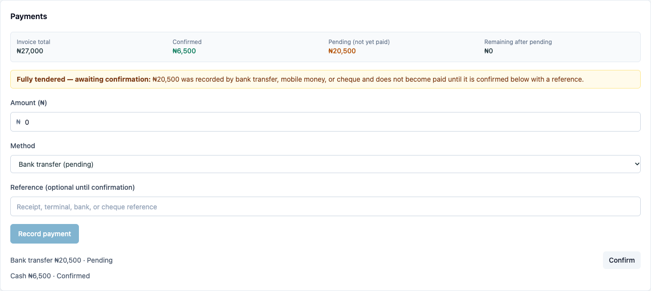This screenshot has width=651, height=291.
Task: Focus the Reference text field
Action: (x=325, y=206)
